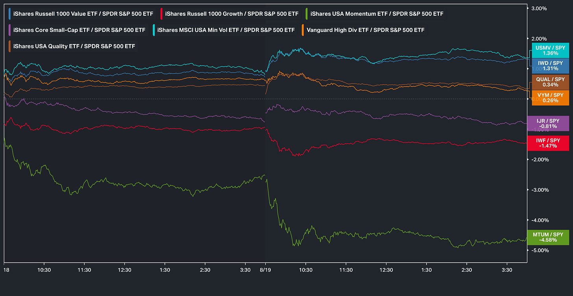Click the USMV / SPY 1.36% price label
573x296 pixels.
coord(550,50)
